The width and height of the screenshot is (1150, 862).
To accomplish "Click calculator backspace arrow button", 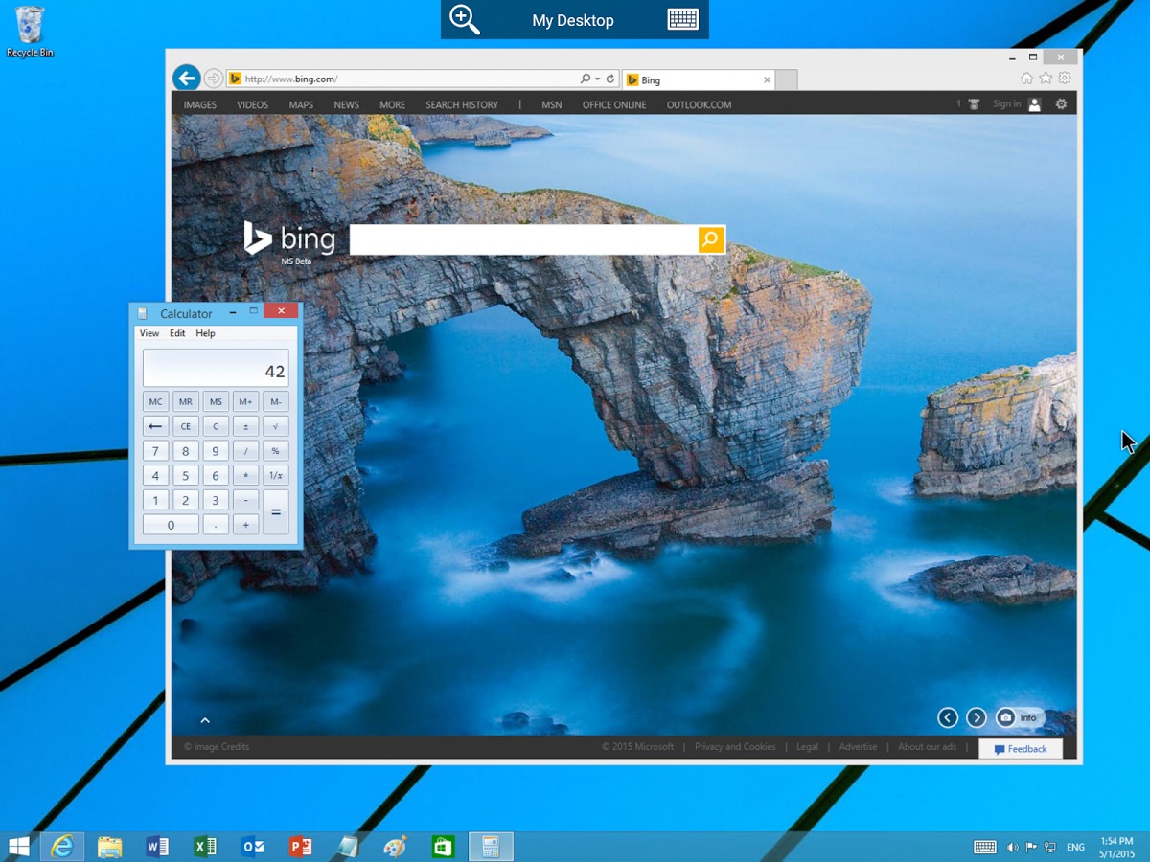I will pos(155,426).
